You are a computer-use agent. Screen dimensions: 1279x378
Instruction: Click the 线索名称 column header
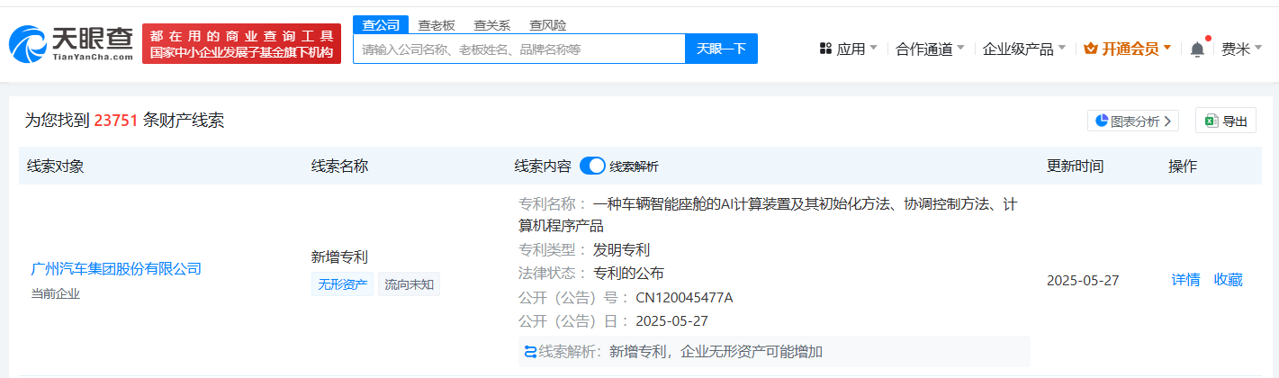pos(340,166)
